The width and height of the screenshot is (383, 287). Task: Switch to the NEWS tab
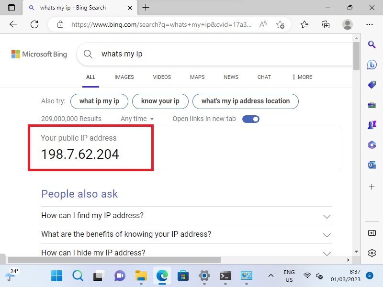(231, 77)
